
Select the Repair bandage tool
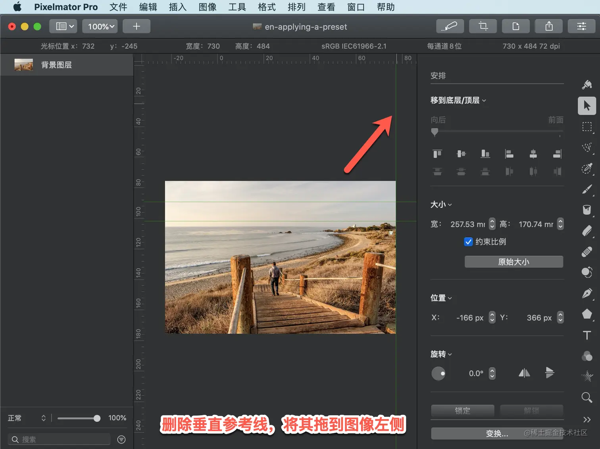click(587, 252)
